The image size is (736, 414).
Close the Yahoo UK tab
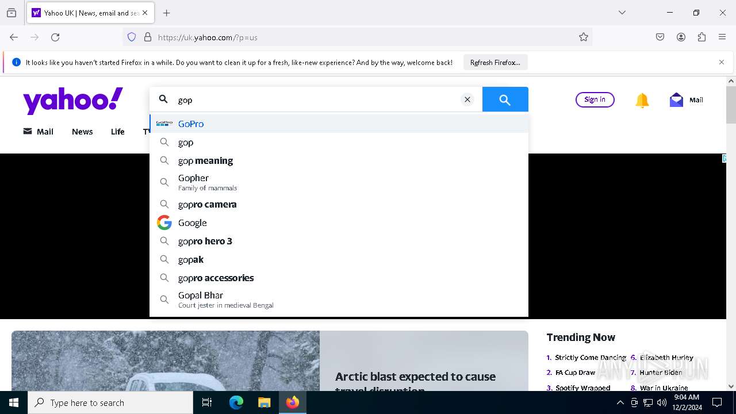click(145, 13)
